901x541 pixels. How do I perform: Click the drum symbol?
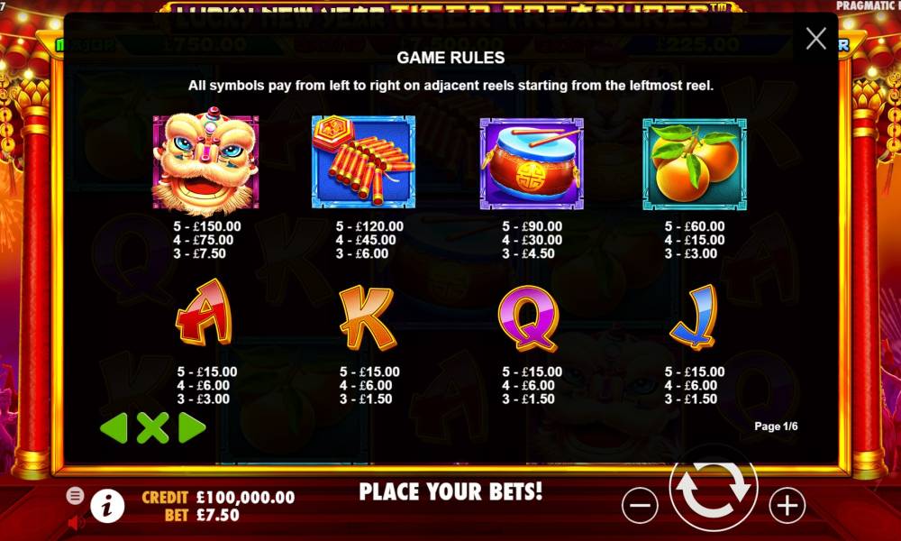[532, 164]
